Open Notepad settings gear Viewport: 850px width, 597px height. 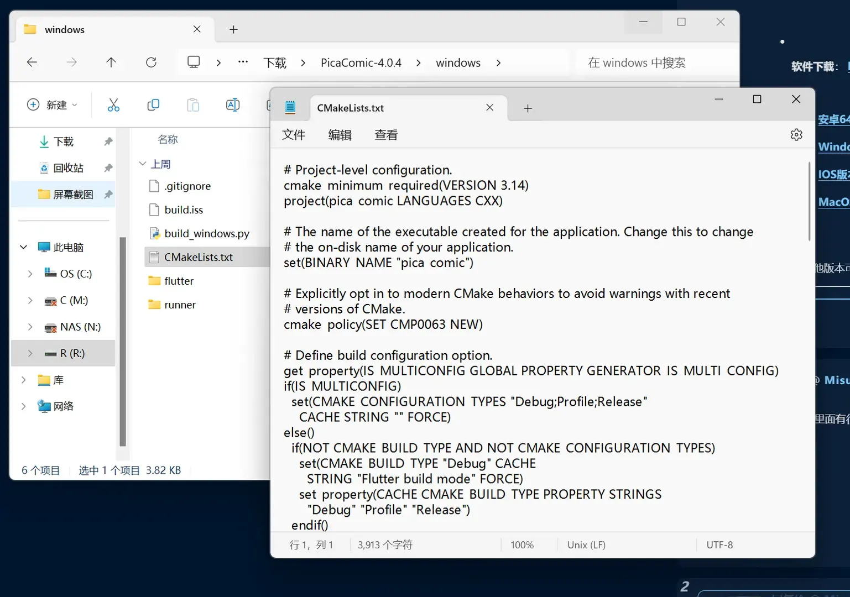pyautogui.click(x=796, y=134)
